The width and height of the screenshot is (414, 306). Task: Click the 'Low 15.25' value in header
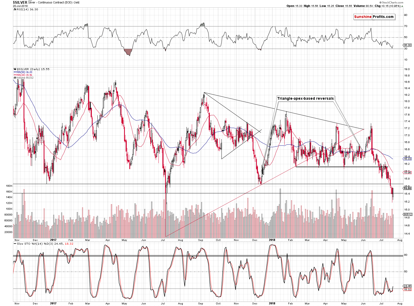click(327, 6)
